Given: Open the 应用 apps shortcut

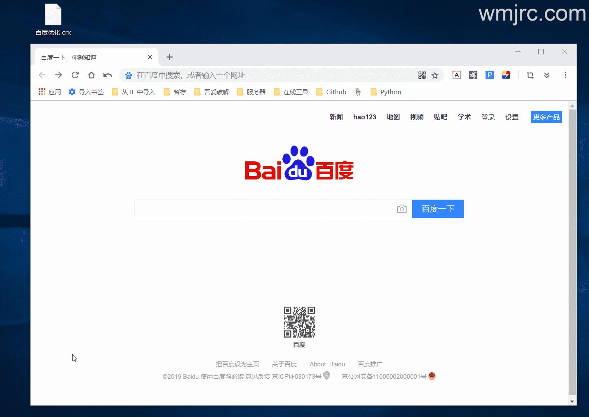Looking at the screenshot, I should click(49, 92).
